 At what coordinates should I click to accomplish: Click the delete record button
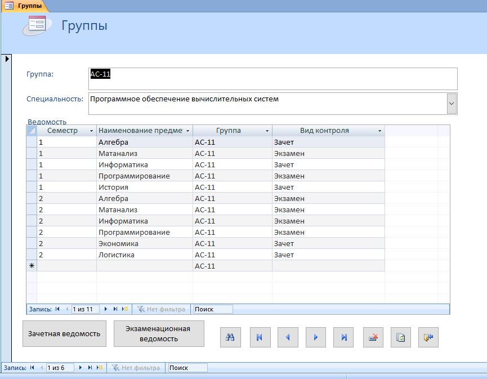click(373, 337)
